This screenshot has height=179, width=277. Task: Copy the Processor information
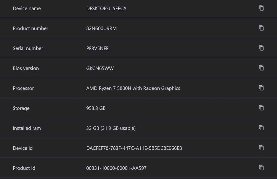coord(261,88)
